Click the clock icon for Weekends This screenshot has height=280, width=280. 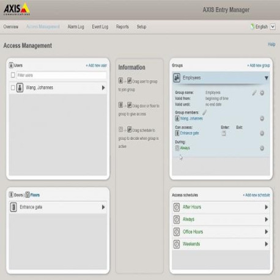click(x=177, y=244)
